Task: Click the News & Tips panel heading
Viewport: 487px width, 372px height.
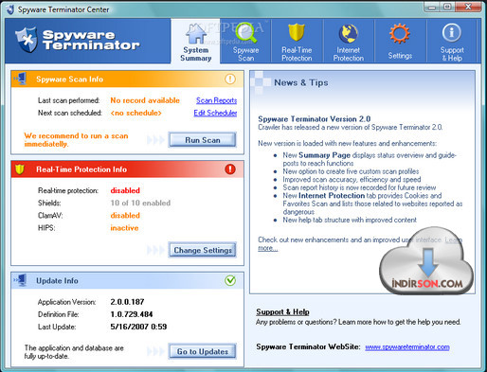Action: (301, 82)
